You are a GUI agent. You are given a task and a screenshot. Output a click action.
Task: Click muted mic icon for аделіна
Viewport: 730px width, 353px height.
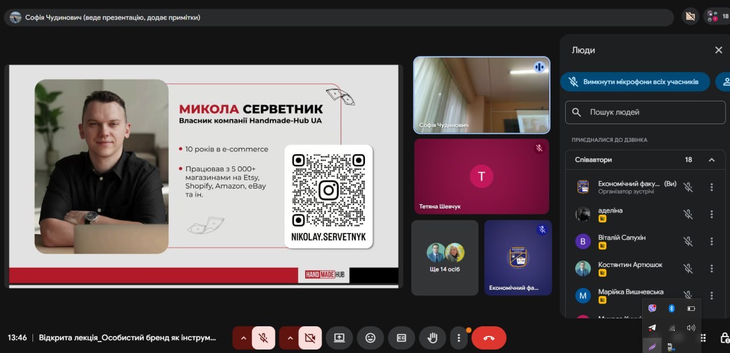click(x=688, y=214)
